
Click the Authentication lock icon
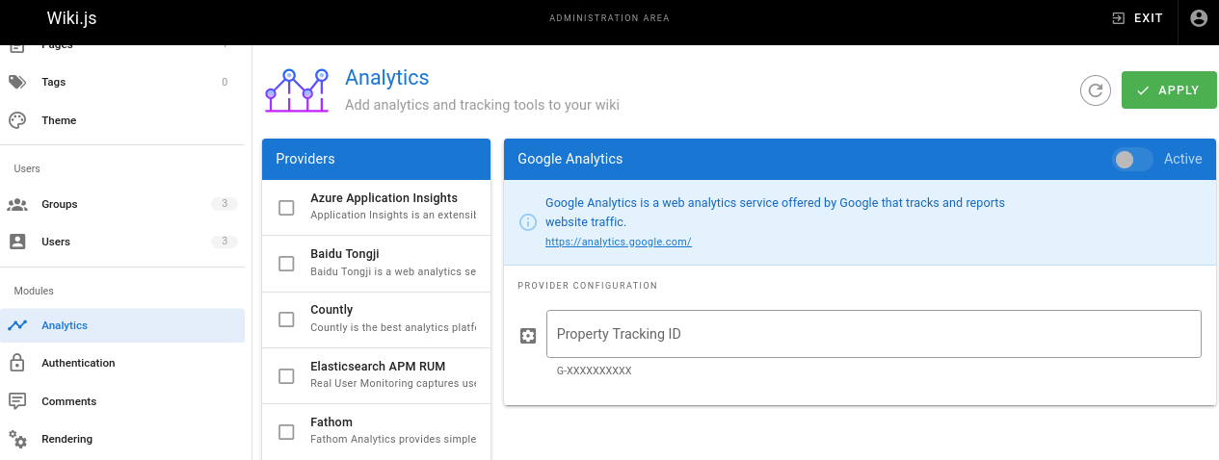pyautogui.click(x=17, y=363)
